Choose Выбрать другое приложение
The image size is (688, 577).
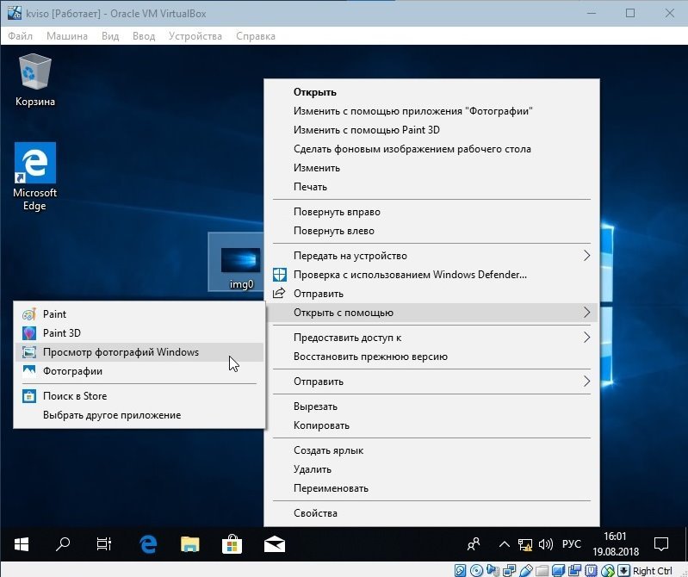click(x=139, y=415)
